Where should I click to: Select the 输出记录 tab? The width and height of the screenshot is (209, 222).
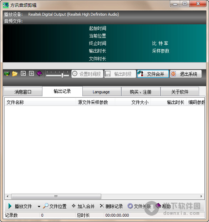(x=62, y=91)
